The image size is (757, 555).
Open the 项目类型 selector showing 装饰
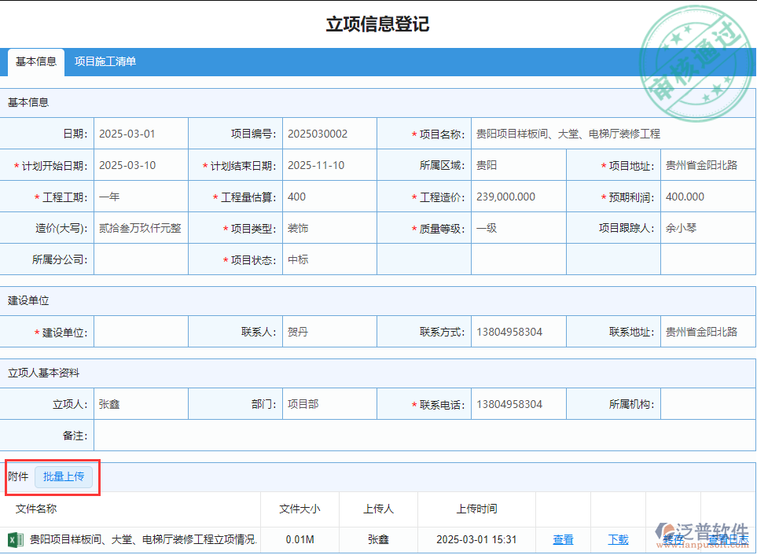coord(329,227)
